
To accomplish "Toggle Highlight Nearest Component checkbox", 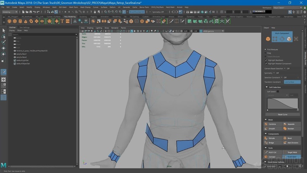I will coord(266,63).
